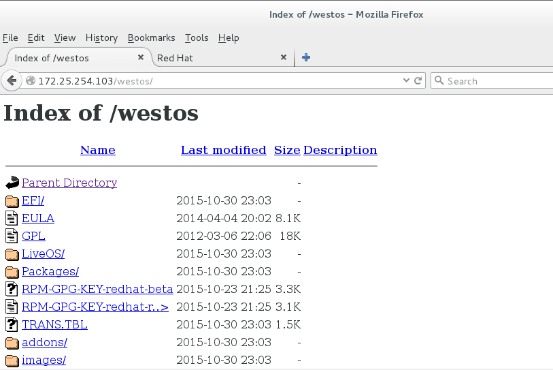Click the EULA date 2014-04-04 20:02
The image size is (553, 370).
click(x=224, y=219)
